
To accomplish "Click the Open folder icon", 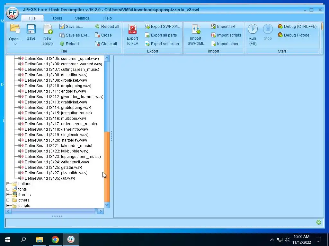I will pyautogui.click(x=15, y=29).
